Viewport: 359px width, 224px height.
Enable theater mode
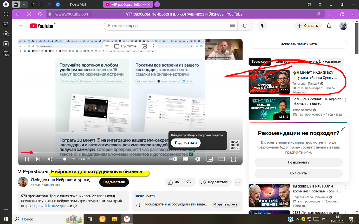221,159
